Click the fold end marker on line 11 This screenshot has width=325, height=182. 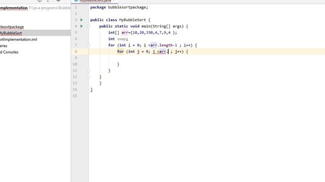click(x=88, y=71)
